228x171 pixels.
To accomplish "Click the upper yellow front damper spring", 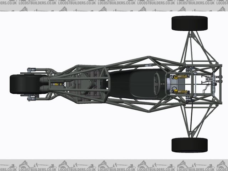I will (x=180, y=76).
